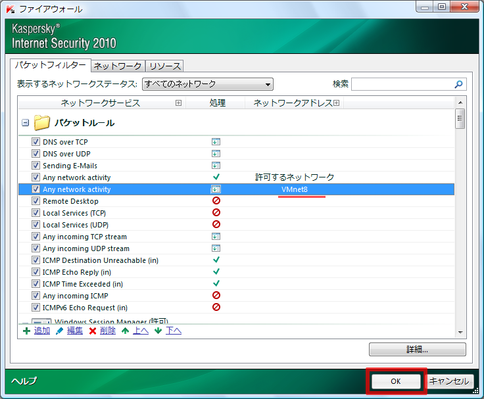Click the block icon for Any incoming ICMP

tap(216, 296)
